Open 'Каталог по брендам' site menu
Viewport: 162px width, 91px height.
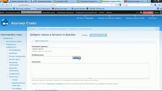[x=85, y=18]
